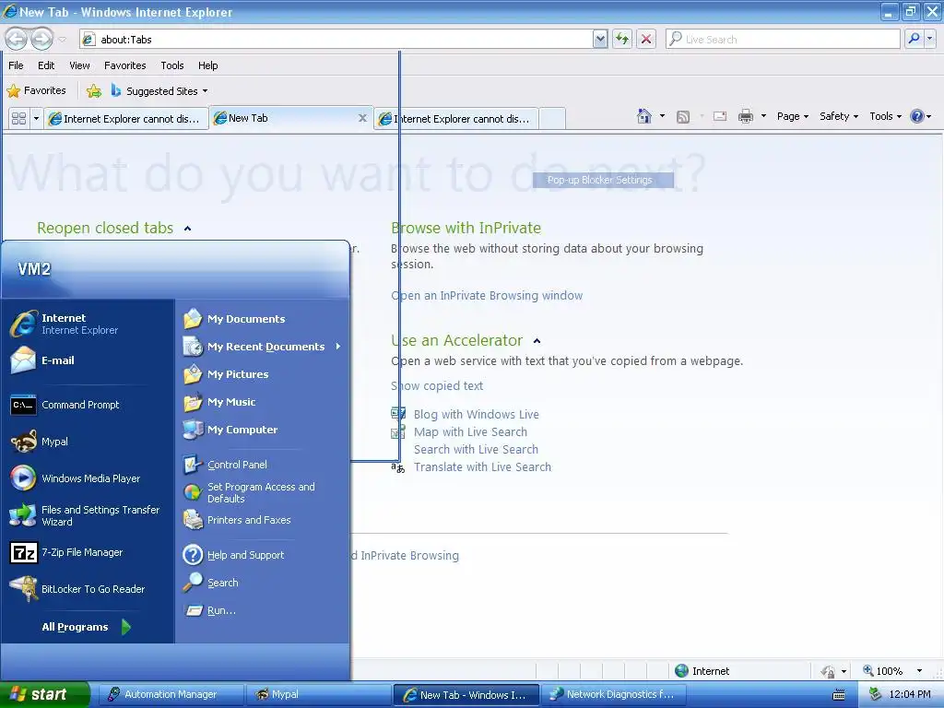The width and height of the screenshot is (944, 708).
Task: Click the Forward navigation arrow
Action: point(41,39)
